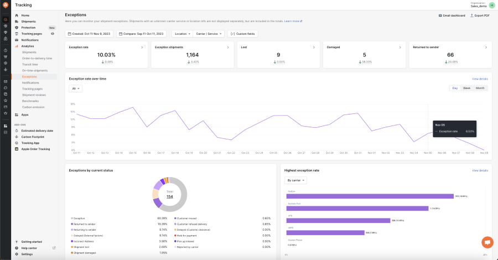
Task: Switch chart granularity to Week
Action: pyautogui.click(x=466, y=88)
